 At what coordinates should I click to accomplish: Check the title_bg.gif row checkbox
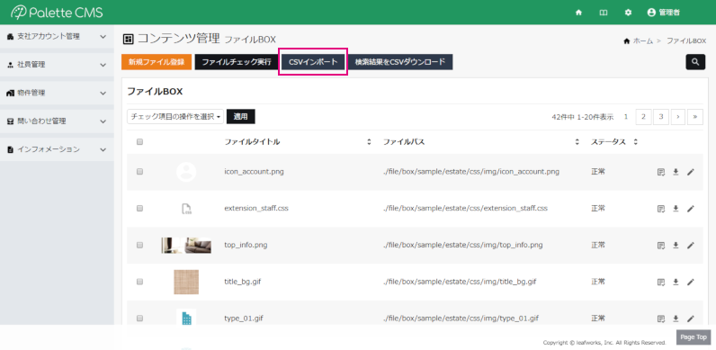[x=139, y=282]
